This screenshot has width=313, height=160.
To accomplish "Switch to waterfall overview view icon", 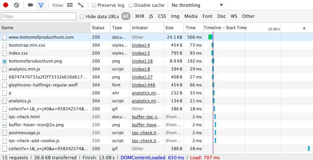I will click(x=81, y=5).
